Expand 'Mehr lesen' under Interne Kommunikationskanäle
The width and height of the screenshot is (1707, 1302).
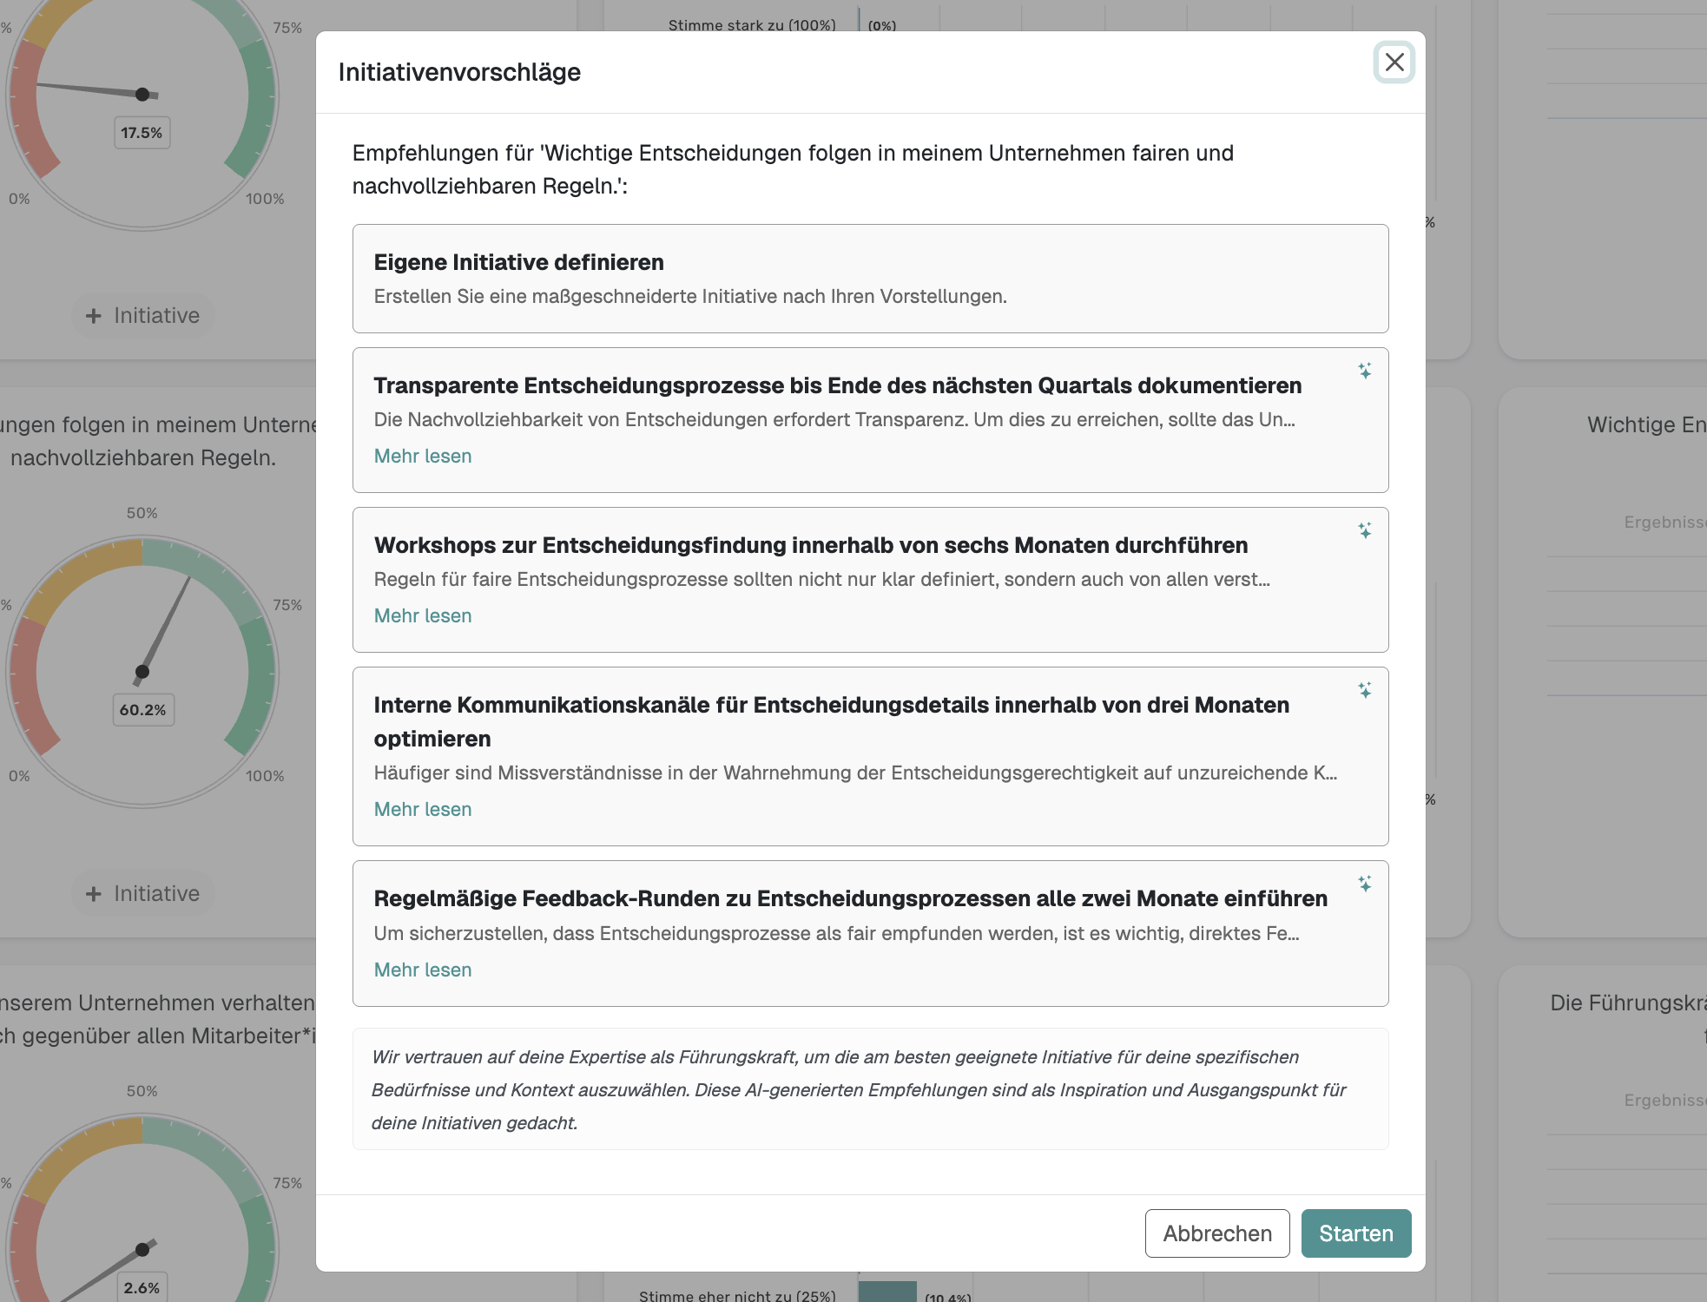point(423,810)
